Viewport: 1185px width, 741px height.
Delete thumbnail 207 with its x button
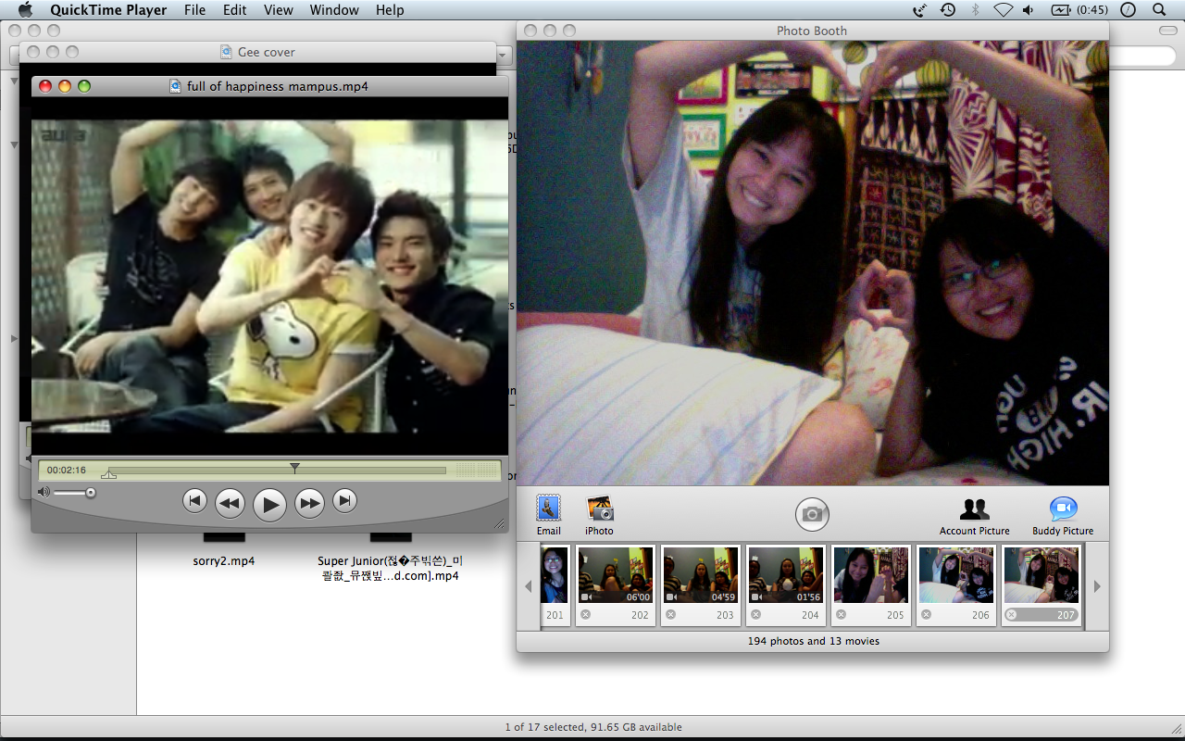click(1012, 614)
